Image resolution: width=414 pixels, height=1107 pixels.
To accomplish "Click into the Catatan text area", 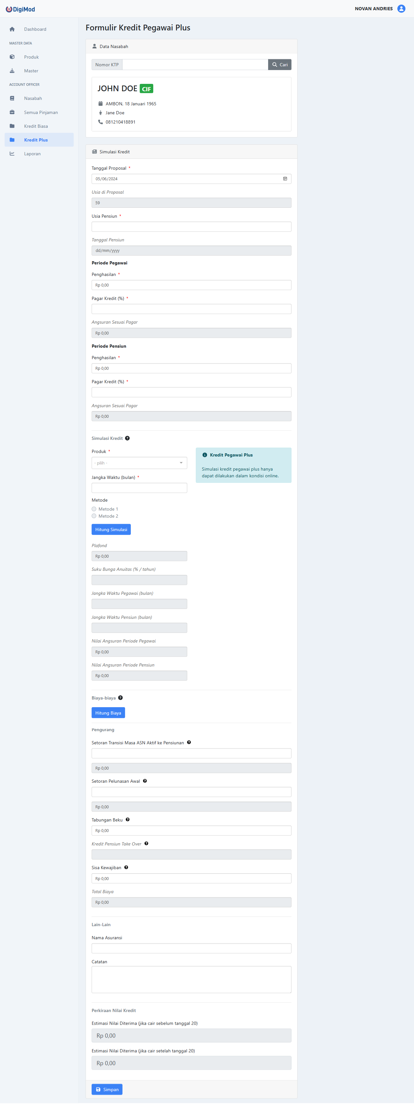I will [x=191, y=979].
